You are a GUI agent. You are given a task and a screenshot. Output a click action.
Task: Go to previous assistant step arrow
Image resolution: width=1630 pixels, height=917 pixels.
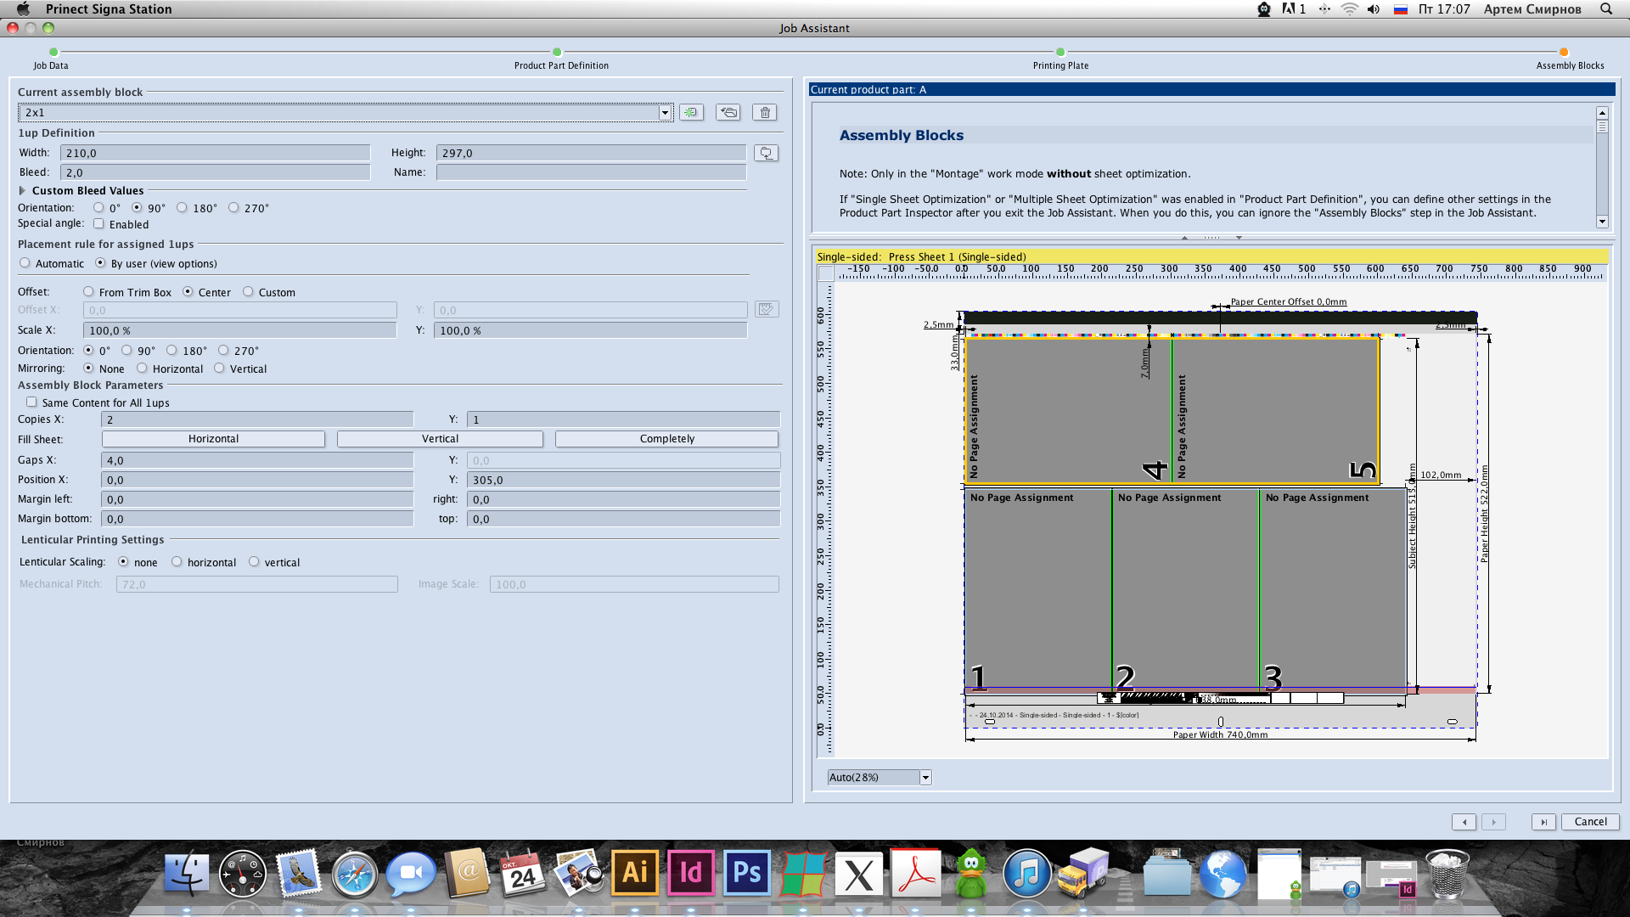coord(1464,822)
